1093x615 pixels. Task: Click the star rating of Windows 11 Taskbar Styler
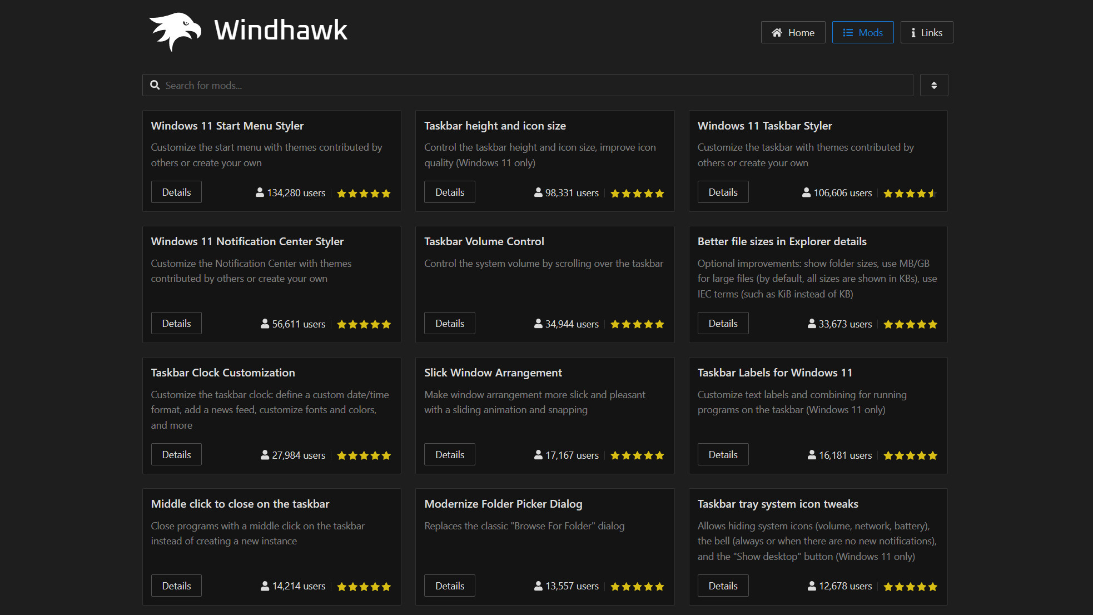[911, 194]
